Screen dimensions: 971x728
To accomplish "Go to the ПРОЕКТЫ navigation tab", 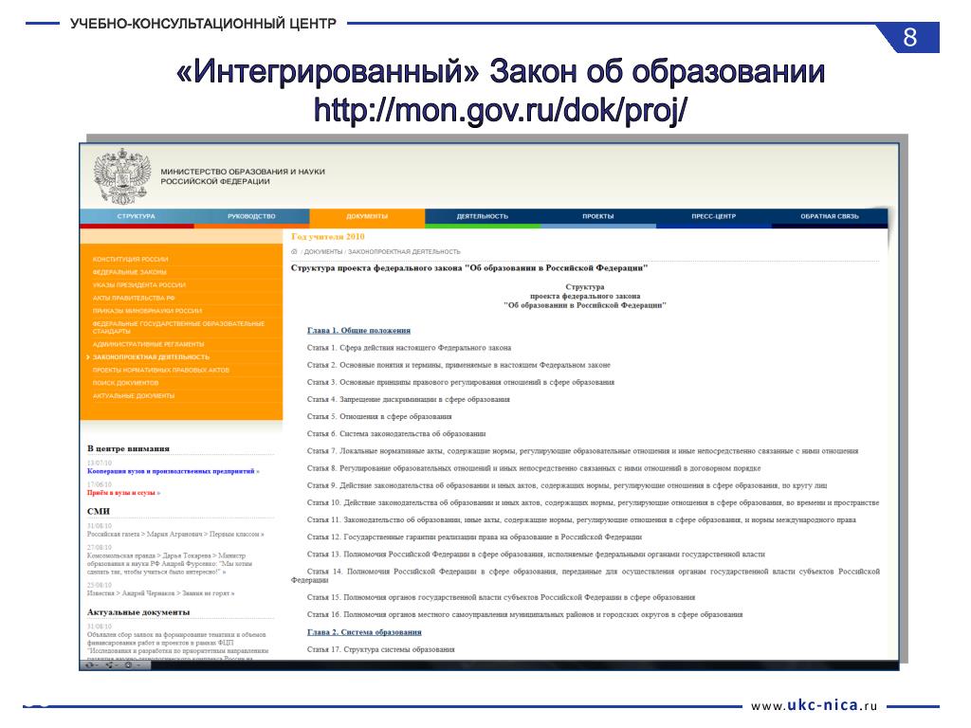I will pyautogui.click(x=597, y=217).
